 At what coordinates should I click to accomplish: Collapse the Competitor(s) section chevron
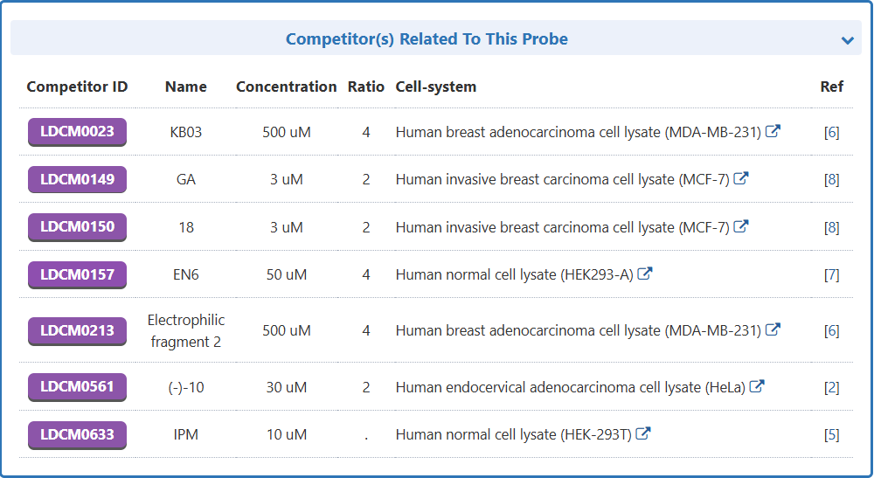coord(847,40)
